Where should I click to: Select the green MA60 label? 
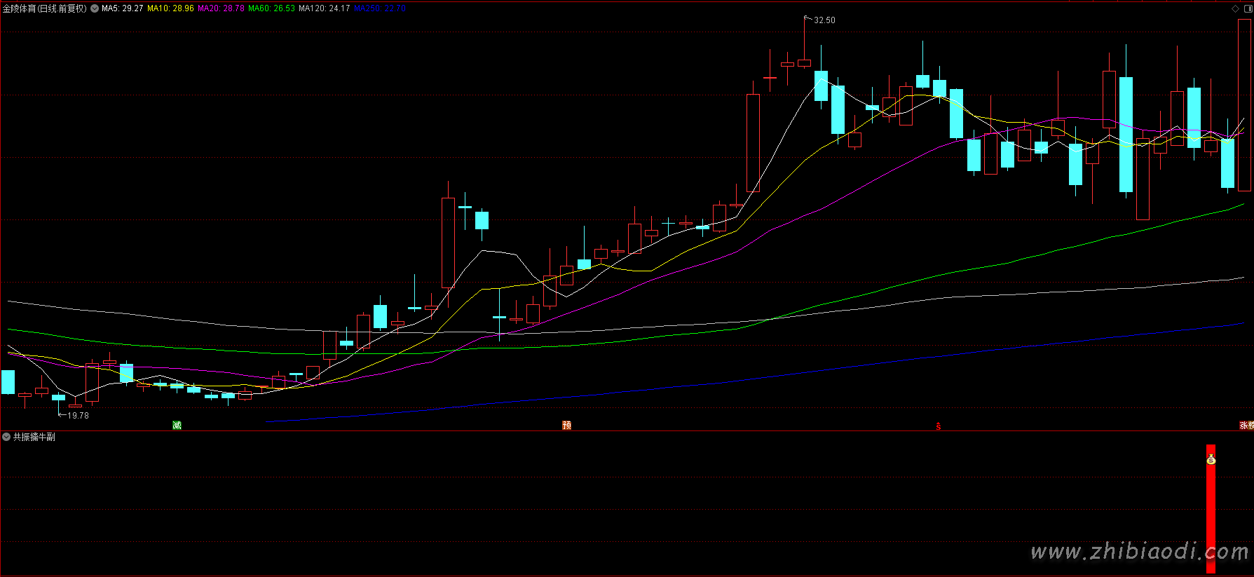click(x=271, y=8)
